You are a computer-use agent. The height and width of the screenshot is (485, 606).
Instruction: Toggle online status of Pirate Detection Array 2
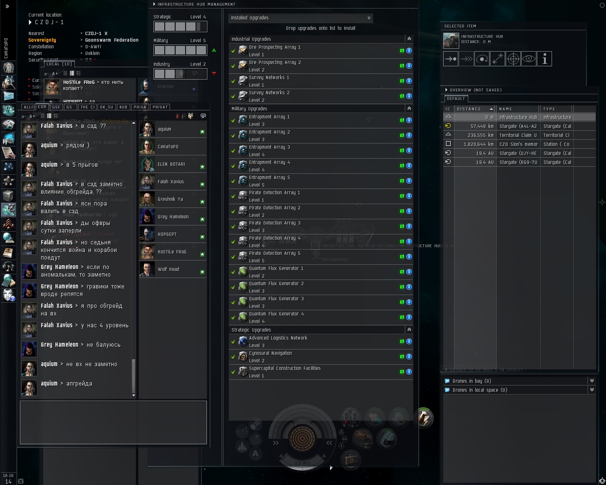[402, 211]
